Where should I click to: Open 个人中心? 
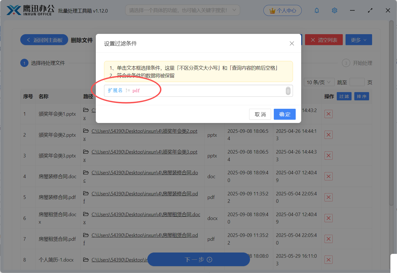(283, 10)
